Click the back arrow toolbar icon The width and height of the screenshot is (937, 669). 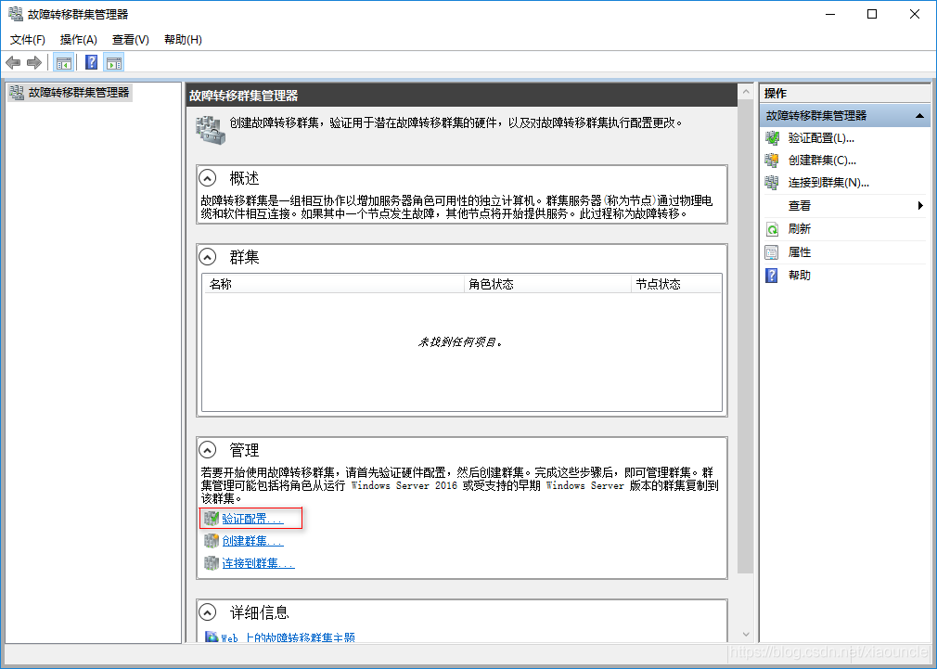point(13,63)
